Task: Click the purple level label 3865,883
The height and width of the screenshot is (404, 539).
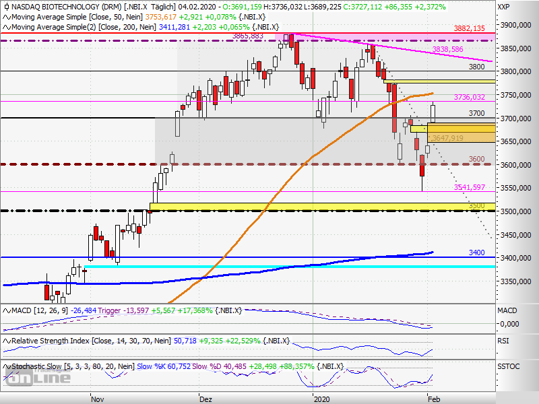Action: pos(248,36)
